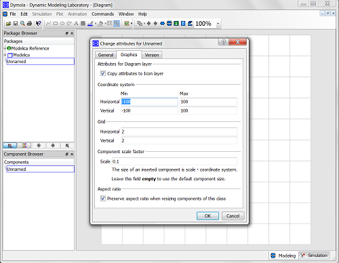Select the Polygon drawing tool
Screen dimensions: 339x263
[69, 24]
